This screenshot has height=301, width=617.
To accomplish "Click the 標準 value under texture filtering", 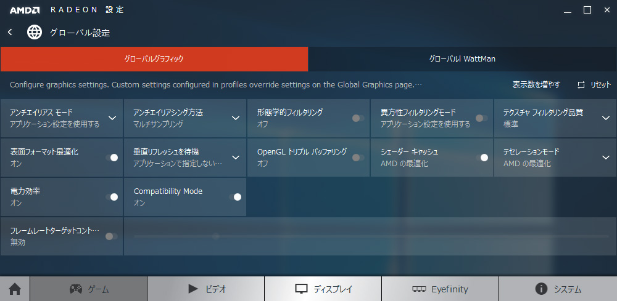I will coord(511,124).
